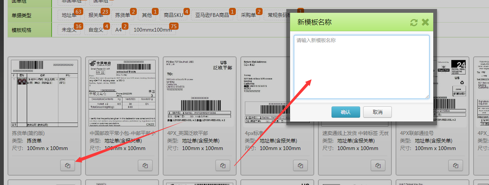Click the 模板规格 row label
The height and width of the screenshot is (185, 489).
point(21,30)
